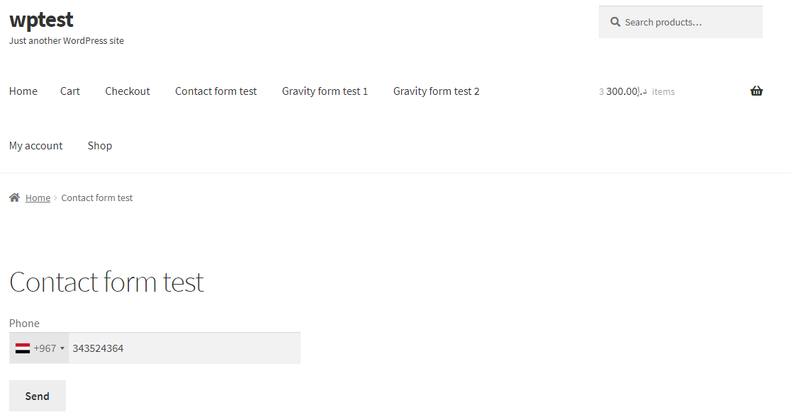Click the wptest site title
The image size is (791, 417).
coord(41,20)
